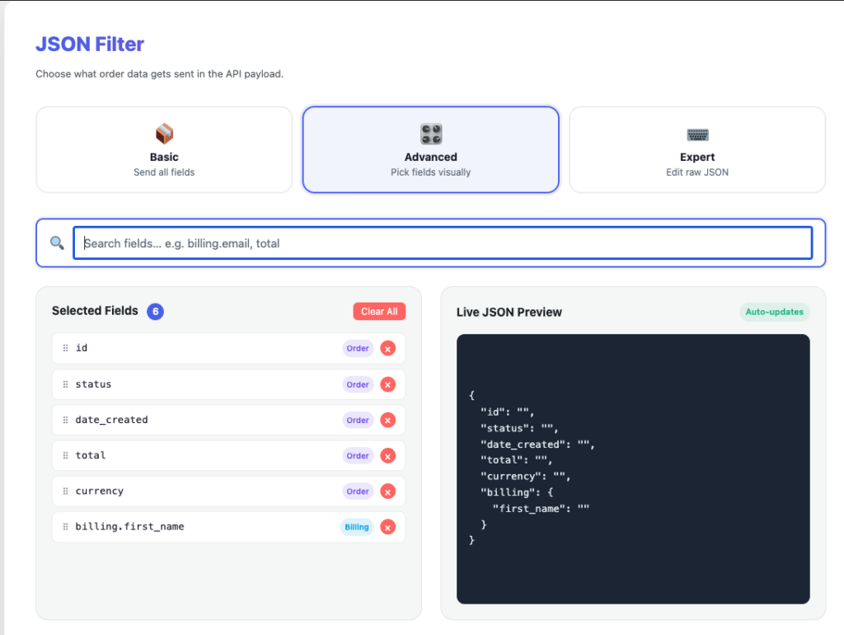Remove the id field
The image size is (844, 635).
387,349
